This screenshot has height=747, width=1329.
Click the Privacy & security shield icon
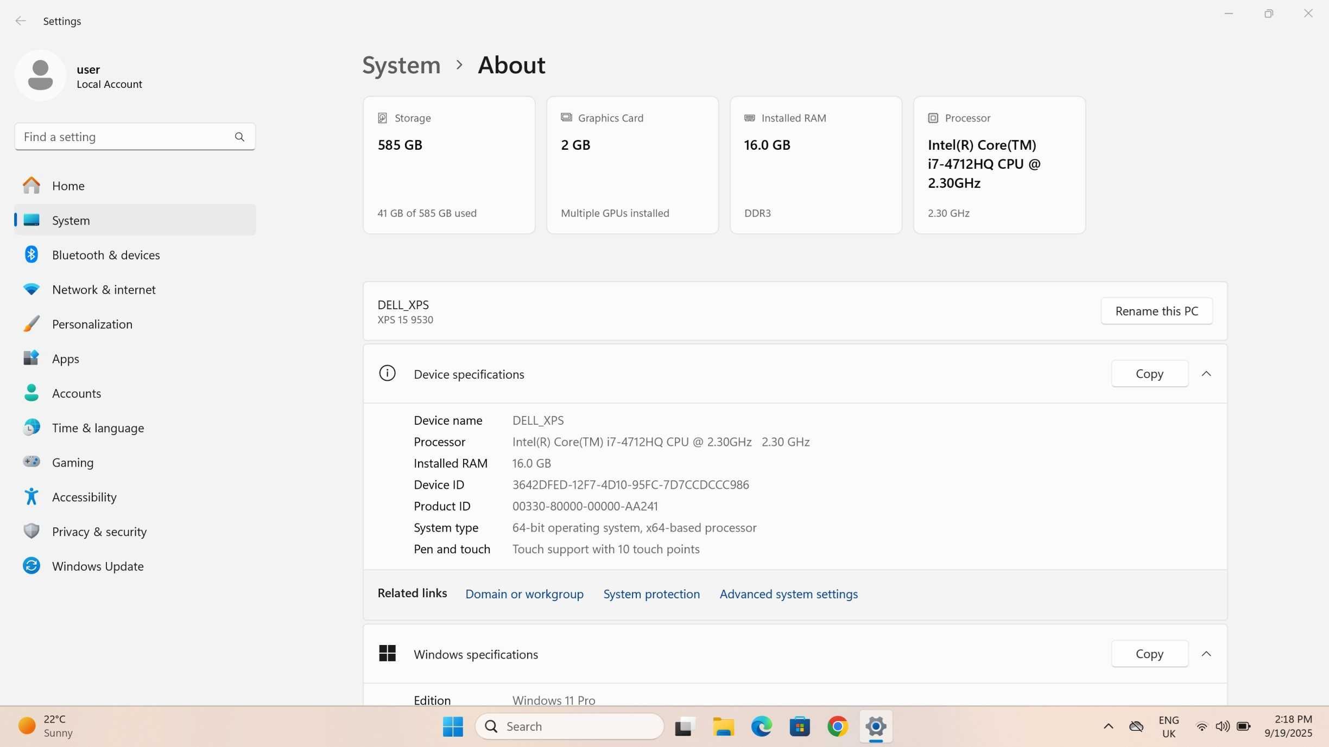[31, 531]
